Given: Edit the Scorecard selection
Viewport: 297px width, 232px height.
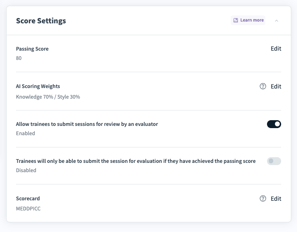Looking at the screenshot, I should pyautogui.click(x=276, y=199).
